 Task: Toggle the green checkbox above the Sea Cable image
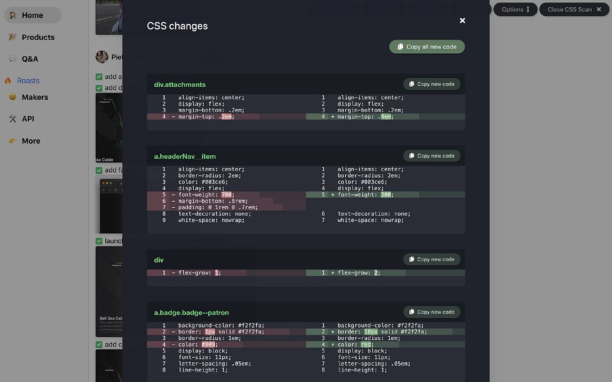click(x=99, y=88)
